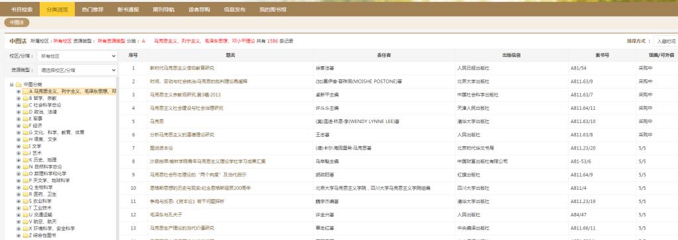Click the root 中图分类 folder icon
This screenshot has height=240, width=678.
tap(18, 85)
